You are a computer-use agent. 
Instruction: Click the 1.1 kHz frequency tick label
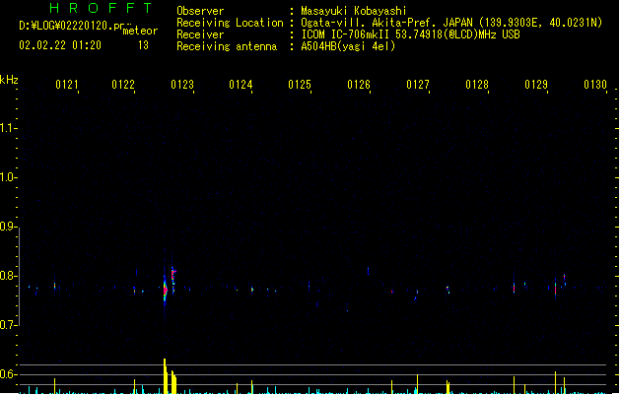(8, 128)
